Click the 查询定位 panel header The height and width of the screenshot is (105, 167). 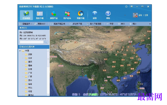34,28
